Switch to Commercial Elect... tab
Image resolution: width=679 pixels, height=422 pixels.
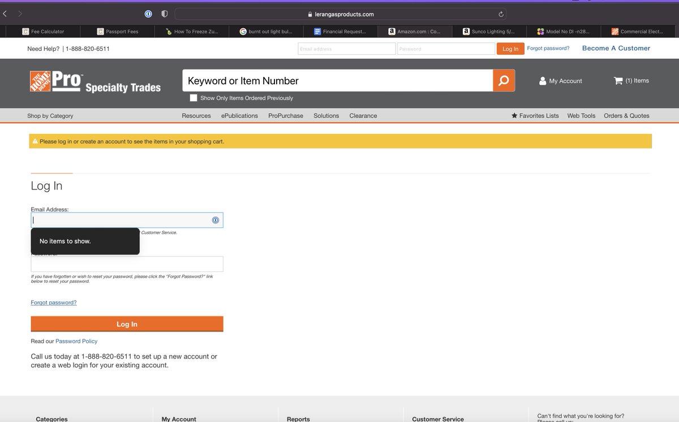(638, 32)
